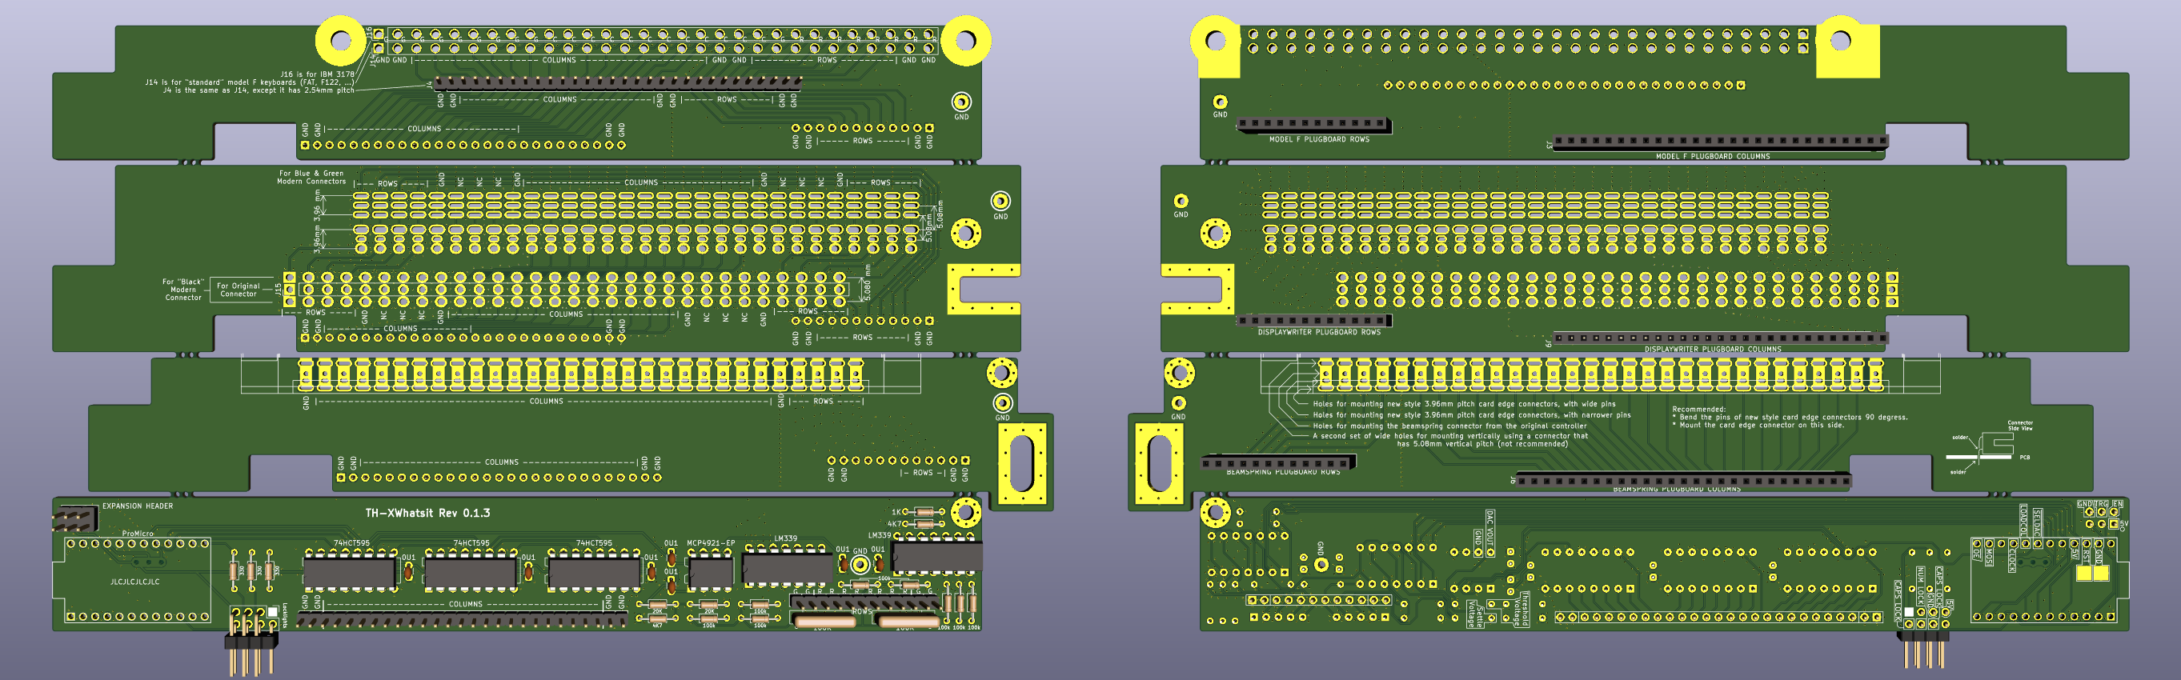
Task: Click the 'Connector Side View' diagram label
Action: point(2020,426)
